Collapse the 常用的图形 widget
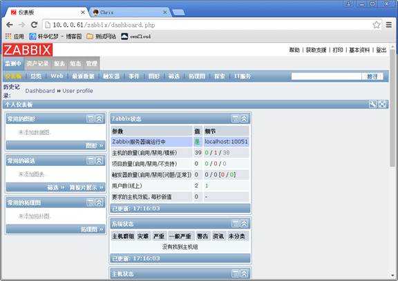This screenshot has height=281, width=398. click(99, 118)
